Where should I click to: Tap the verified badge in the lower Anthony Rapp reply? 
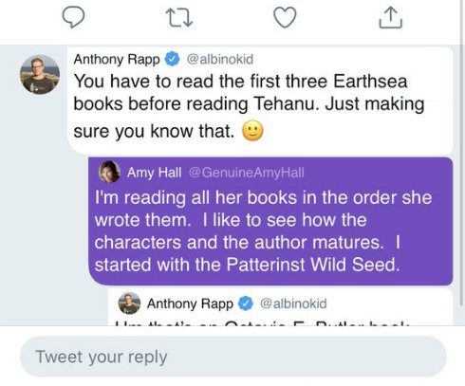(x=246, y=303)
